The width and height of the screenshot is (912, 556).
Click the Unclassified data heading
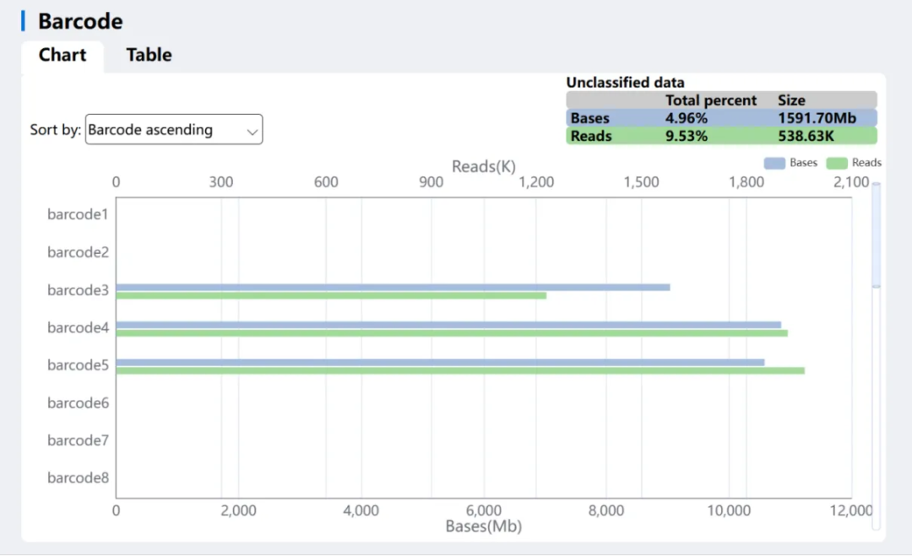tap(625, 83)
